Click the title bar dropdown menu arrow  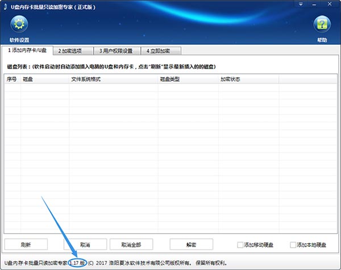click(301, 4)
